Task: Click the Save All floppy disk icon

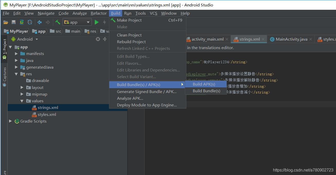Action: 14,22
